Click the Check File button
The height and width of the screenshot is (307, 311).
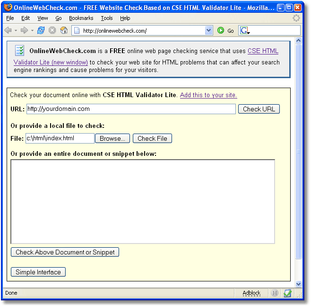pos(152,138)
